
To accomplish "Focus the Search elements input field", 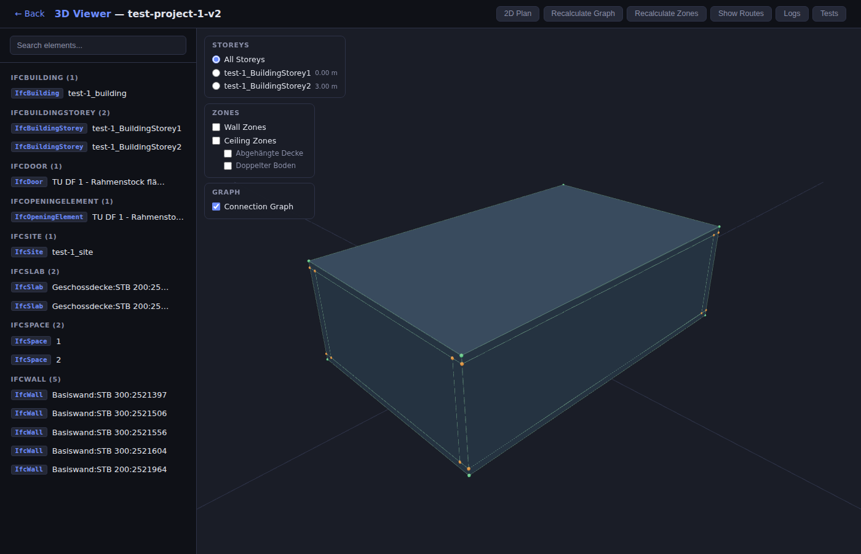I will (98, 46).
